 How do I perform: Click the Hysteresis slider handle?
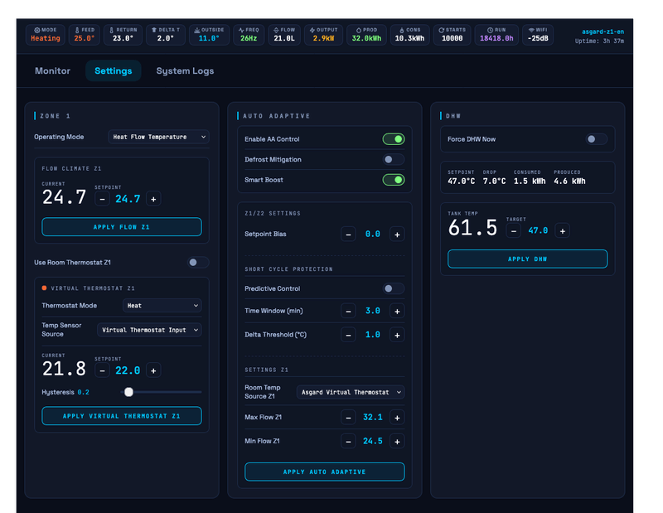tap(128, 392)
